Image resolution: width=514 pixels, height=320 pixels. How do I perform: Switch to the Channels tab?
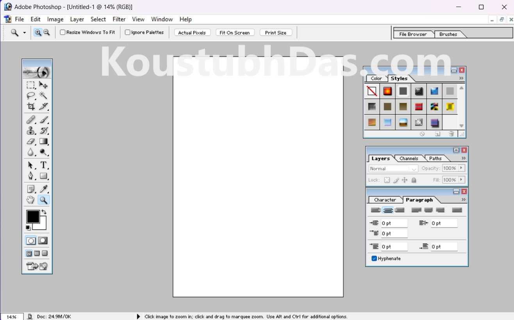click(409, 158)
